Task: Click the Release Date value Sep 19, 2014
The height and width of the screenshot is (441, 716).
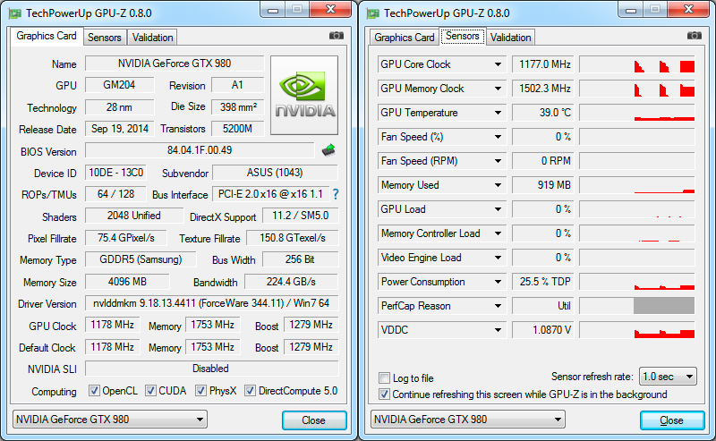Action: point(120,129)
